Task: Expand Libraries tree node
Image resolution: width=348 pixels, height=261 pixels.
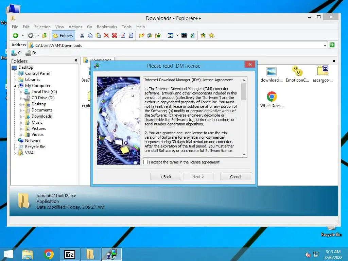Action: (15, 80)
